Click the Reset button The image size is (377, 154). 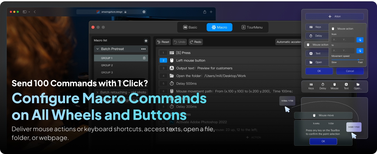click(x=163, y=42)
